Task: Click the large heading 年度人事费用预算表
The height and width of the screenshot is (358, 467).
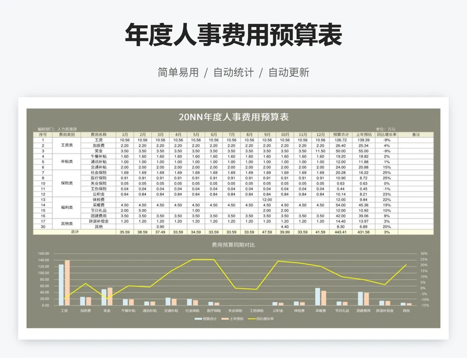Action: point(233,35)
